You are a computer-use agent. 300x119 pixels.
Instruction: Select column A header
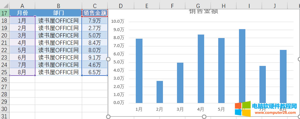tap(22, 6)
